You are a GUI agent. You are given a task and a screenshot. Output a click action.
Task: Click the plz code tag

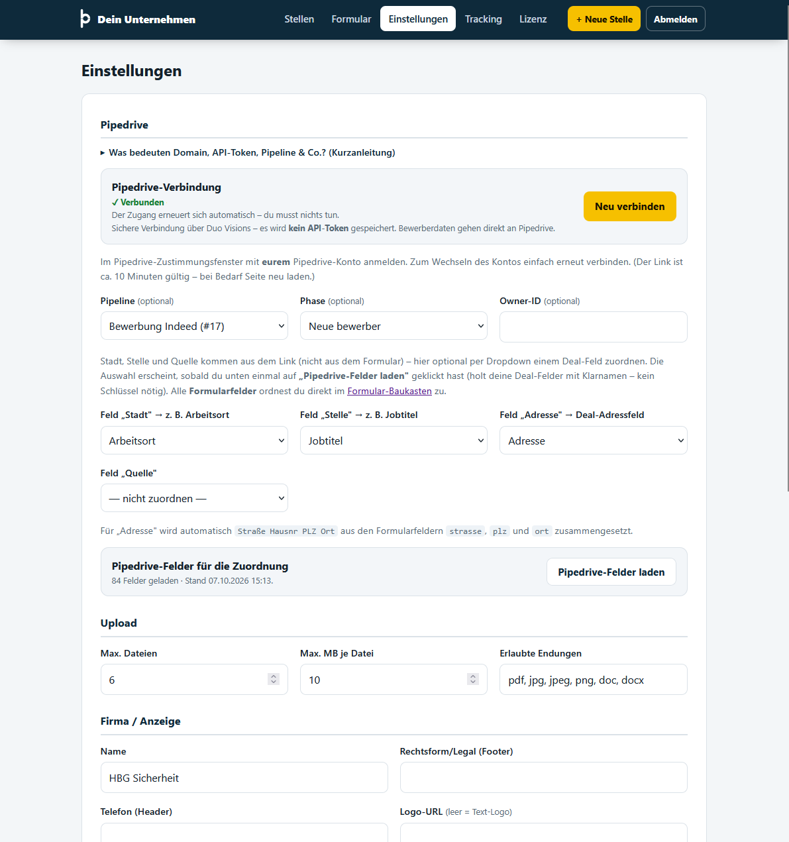tap(500, 531)
